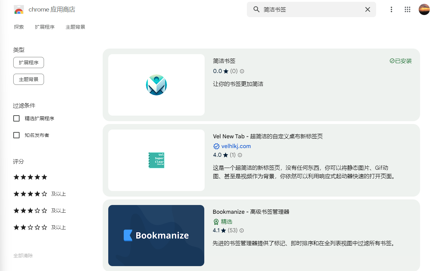Select the five-star rating filter

pos(30,177)
